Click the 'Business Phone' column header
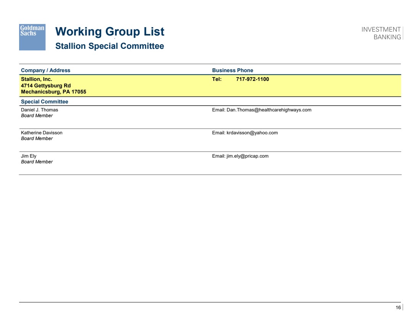The height and width of the screenshot is (324, 420). click(233, 71)
